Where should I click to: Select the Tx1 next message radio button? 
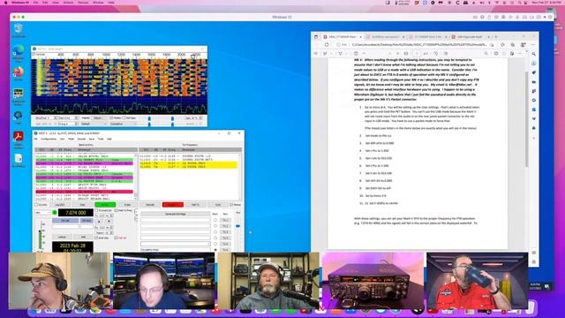point(215,220)
